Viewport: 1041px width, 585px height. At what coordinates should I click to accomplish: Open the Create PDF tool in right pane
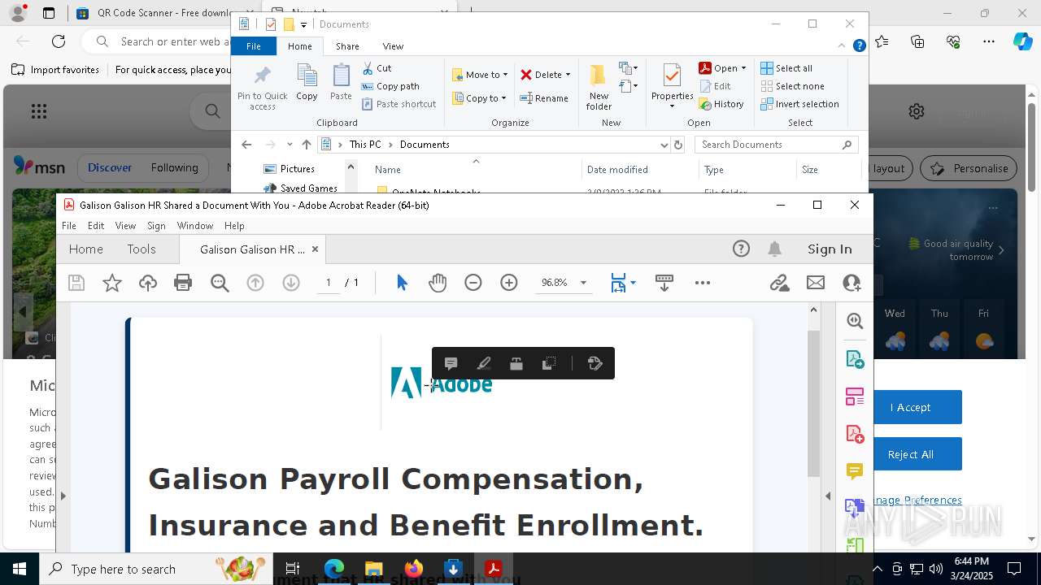(x=855, y=434)
